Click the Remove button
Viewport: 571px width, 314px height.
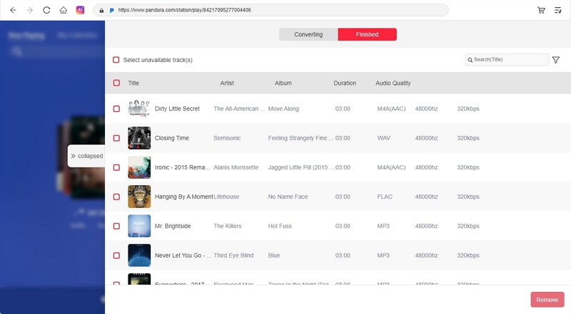click(547, 300)
